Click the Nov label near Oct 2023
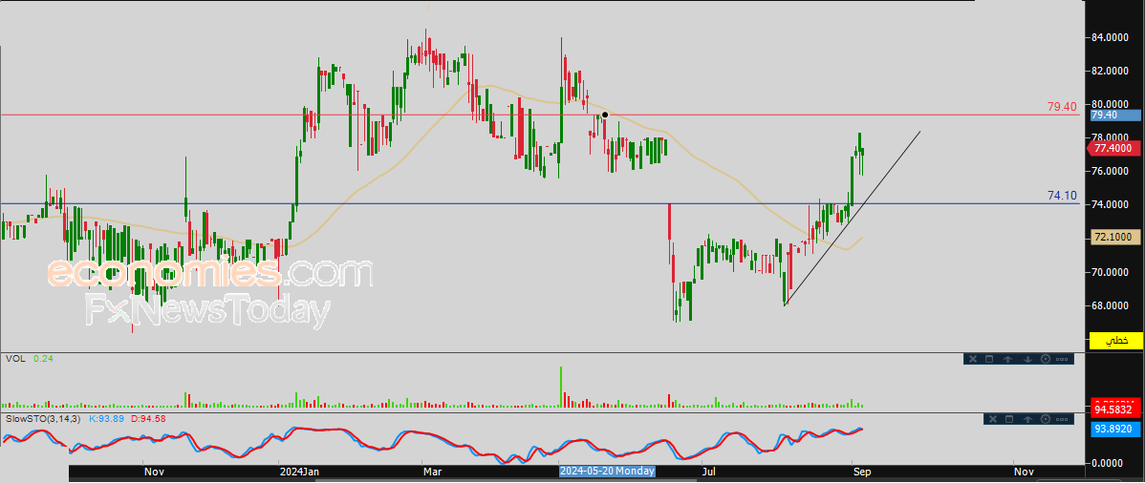The height and width of the screenshot is (483, 1145). coord(153,472)
